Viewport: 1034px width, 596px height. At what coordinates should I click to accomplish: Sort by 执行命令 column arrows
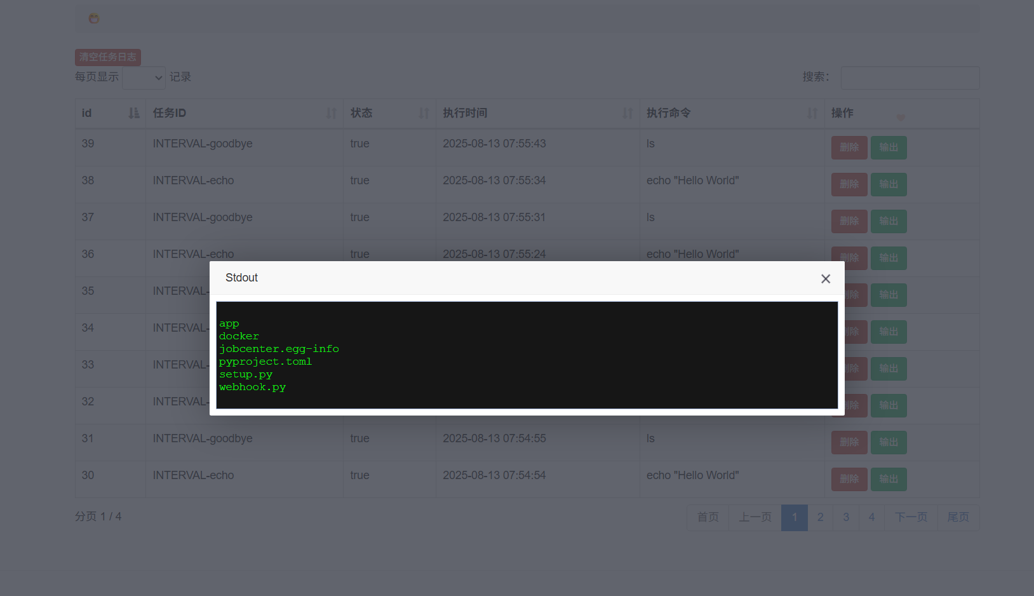click(812, 113)
